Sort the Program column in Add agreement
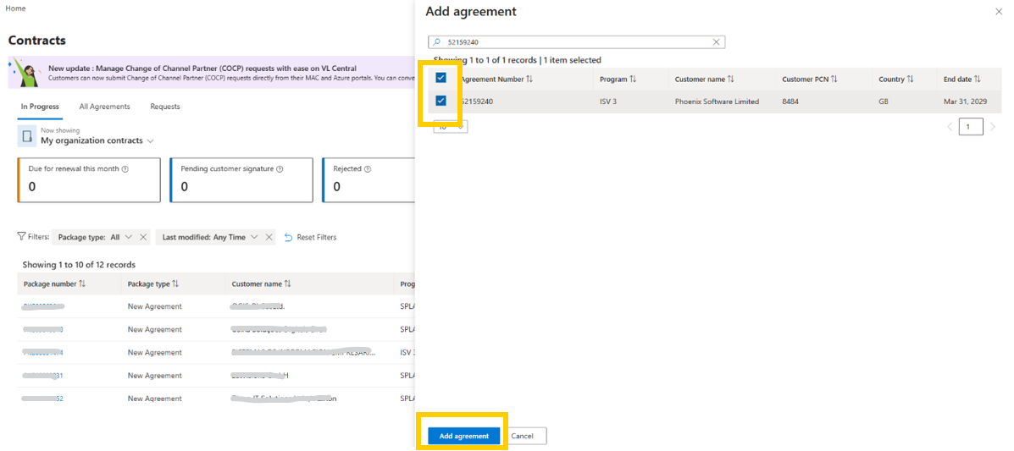This screenshot has height=451, width=1014. coord(633,79)
